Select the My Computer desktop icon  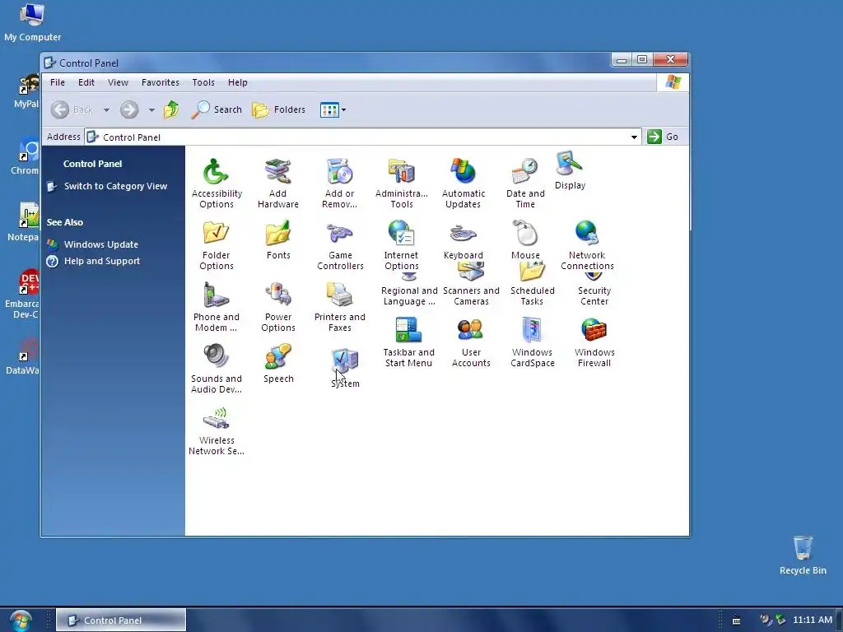[x=32, y=22]
